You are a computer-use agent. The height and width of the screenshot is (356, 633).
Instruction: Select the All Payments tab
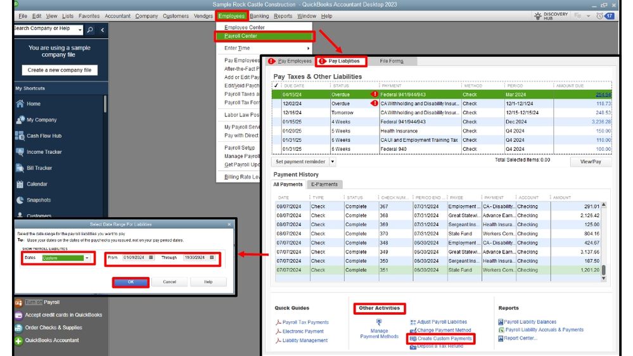click(288, 184)
